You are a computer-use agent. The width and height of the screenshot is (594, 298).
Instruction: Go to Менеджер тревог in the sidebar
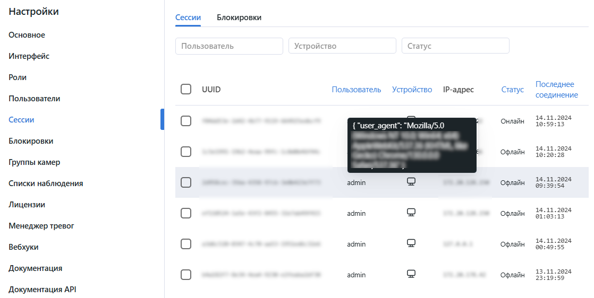tap(41, 226)
